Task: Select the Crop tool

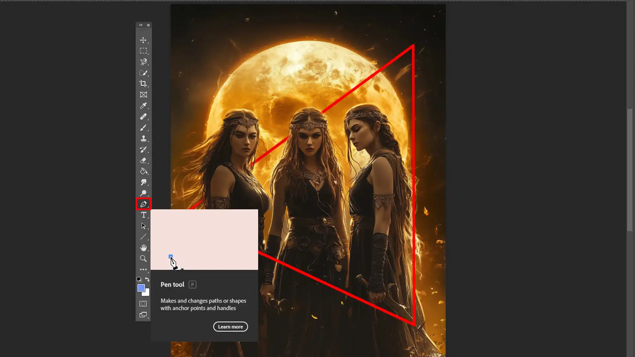Action: tap(143, 84)
